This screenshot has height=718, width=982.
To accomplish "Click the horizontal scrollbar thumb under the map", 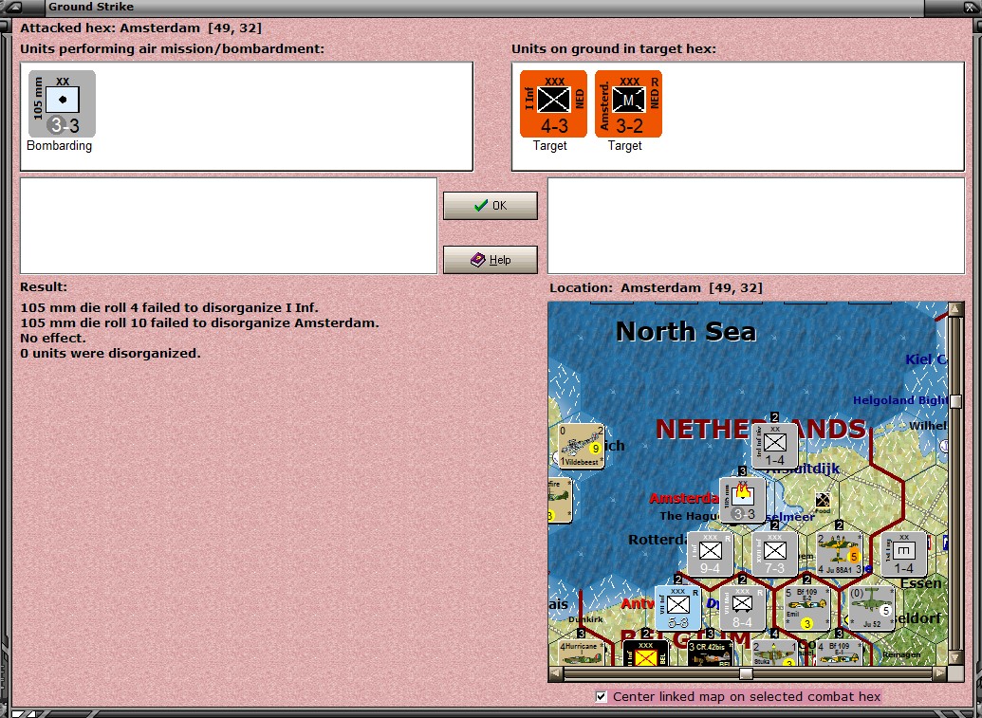I will point(745,673).
